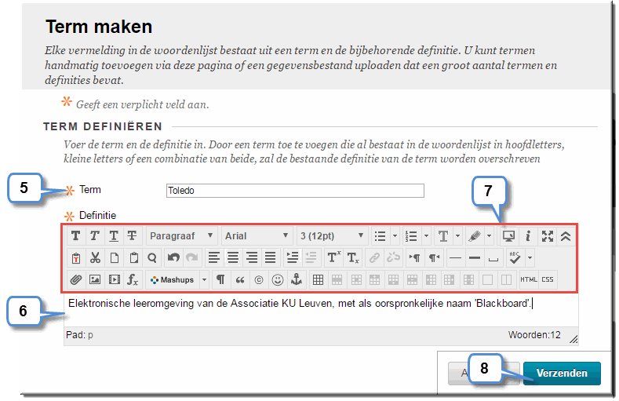This screenshot has height=401, width=619.
Task: Submit the term with Verzenden button
Action: pos(562,374)
